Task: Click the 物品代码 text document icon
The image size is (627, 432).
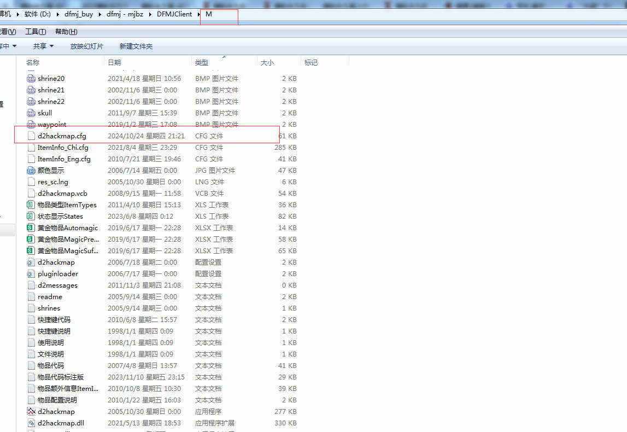Action: click(x=31, y=366)
